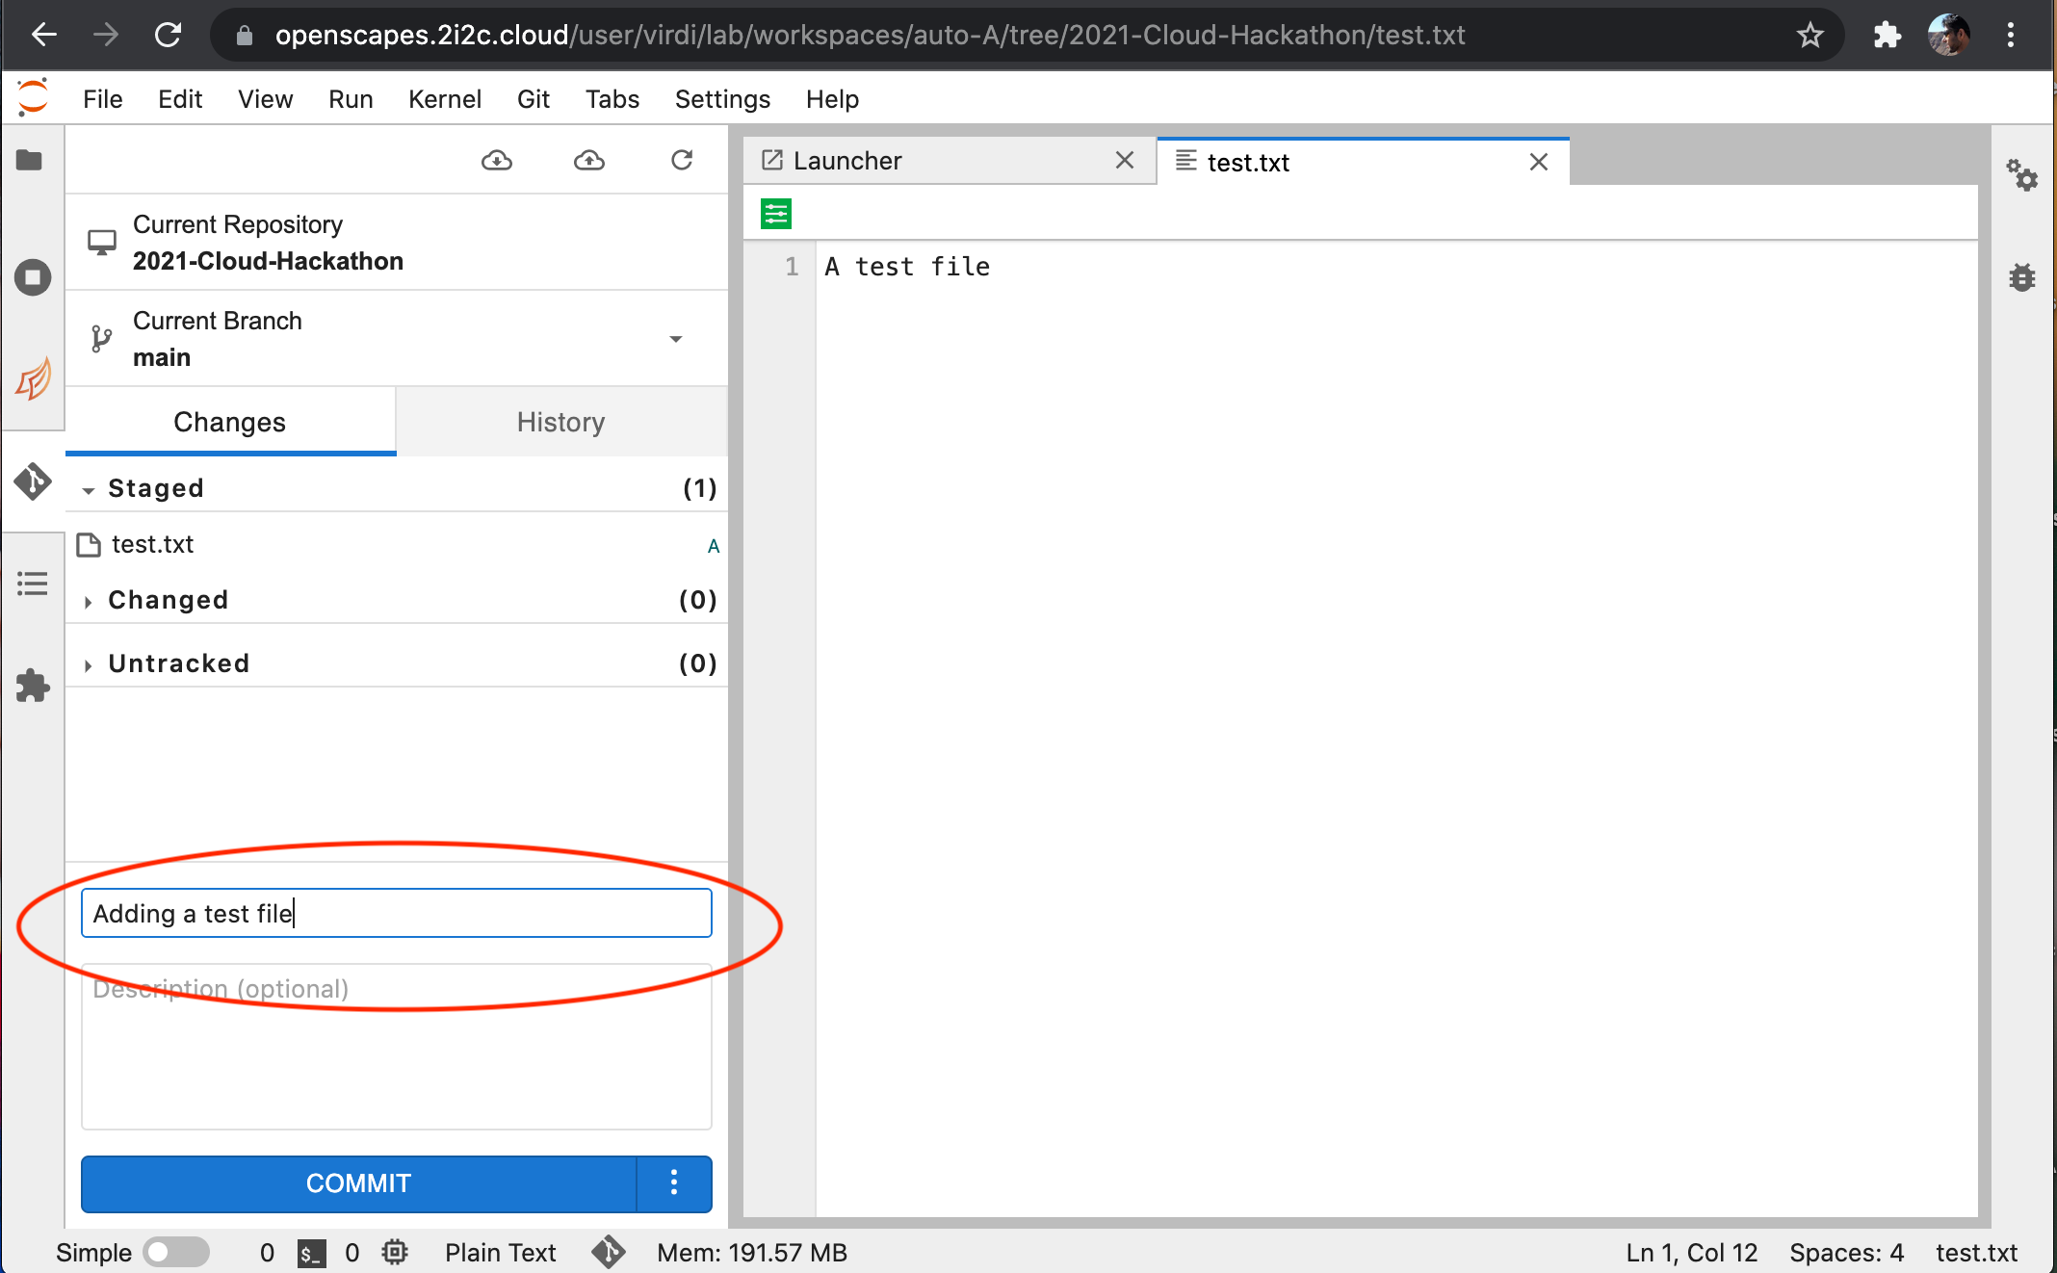Click the push committed changes cloud icon
Image resolution: width=2057 pixels, height=1273 pixels.
588,161
